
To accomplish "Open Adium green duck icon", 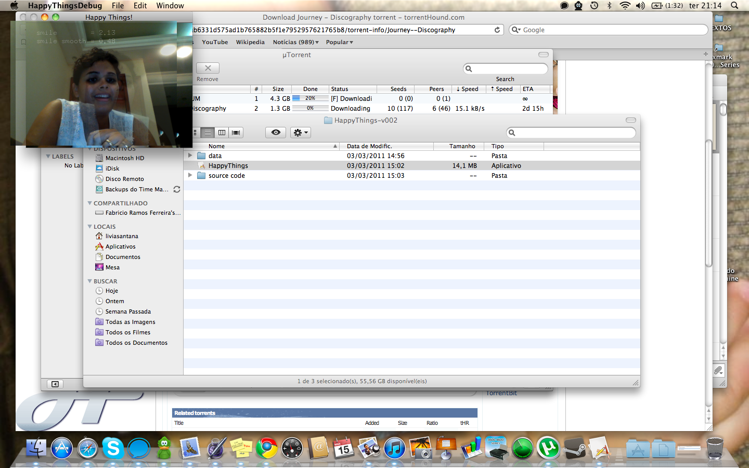I will pyautogui.click(x=164, y=448).
